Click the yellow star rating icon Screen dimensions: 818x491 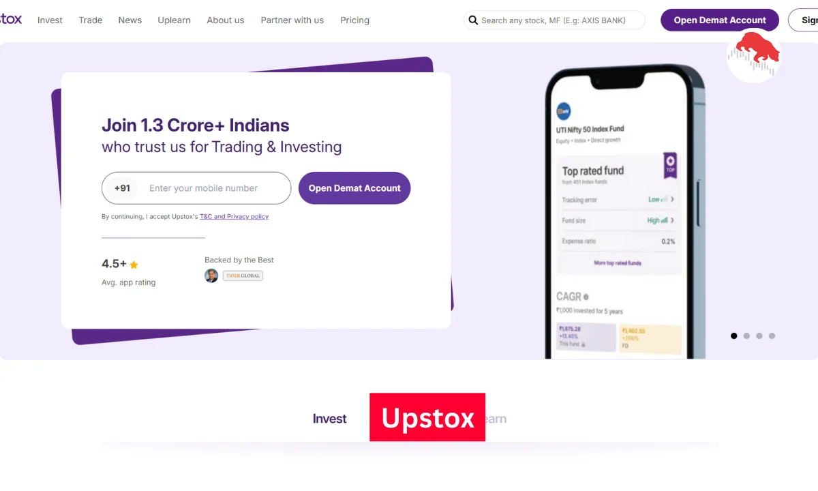pos(134,265)
